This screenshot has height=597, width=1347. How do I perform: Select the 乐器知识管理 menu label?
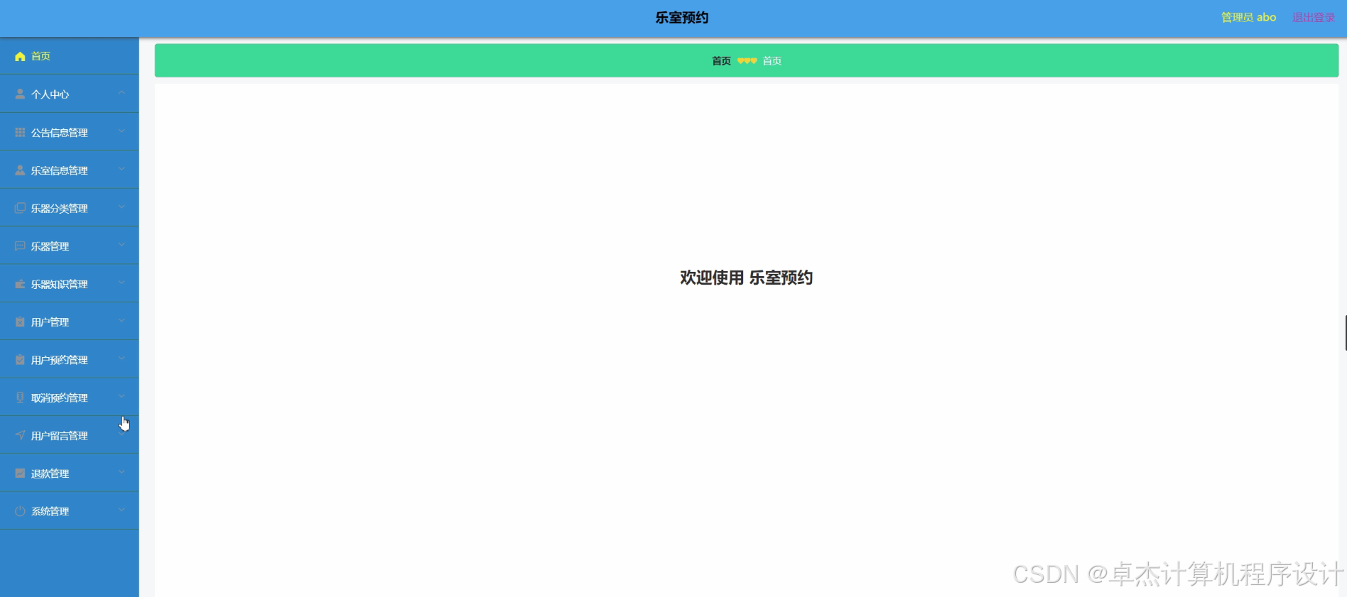[59, 285]
